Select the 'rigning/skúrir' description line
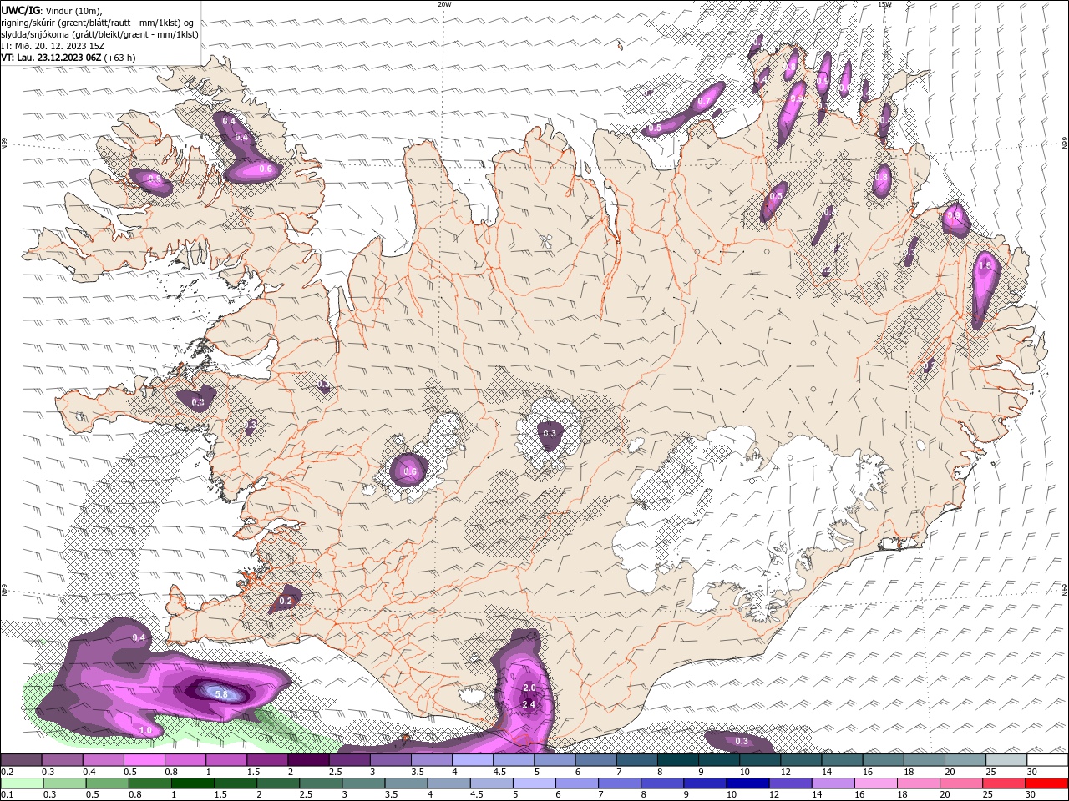The width and height of the screenshot is (1069, 801). point(98,23)
